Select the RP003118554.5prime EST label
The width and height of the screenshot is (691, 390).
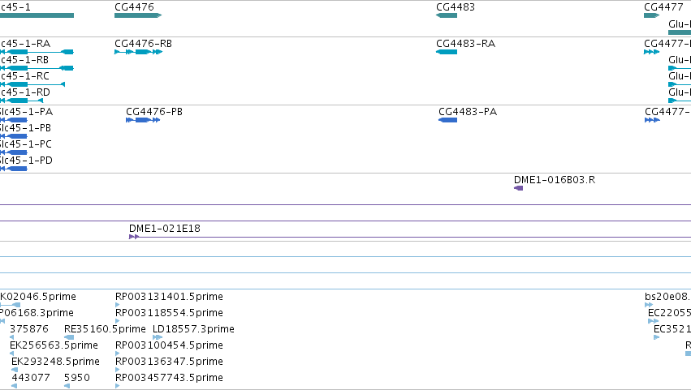[169, 313]
